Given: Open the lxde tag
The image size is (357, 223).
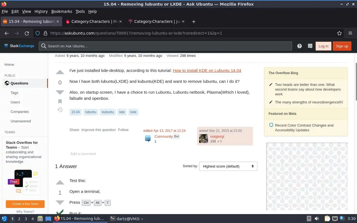Looking at the screenshot, I should pyautogui.click(x=133, y=112).
